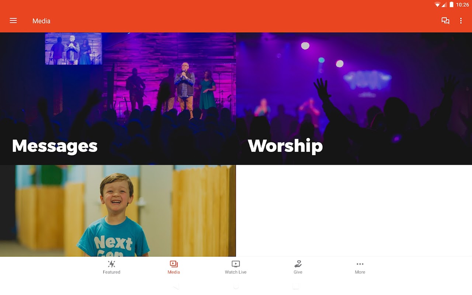Select the Media tab label
The width and height of the screenshot is (472, 295).
[174, 272]
